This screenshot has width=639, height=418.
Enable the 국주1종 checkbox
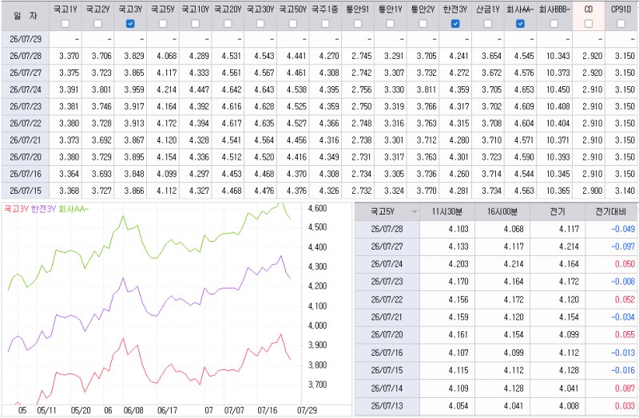(x=325, y=24)
